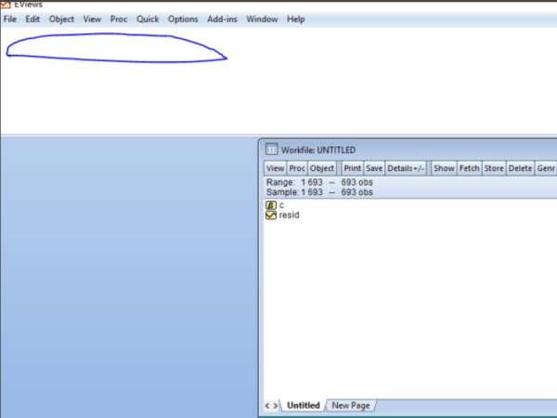Click the View button in the workfile toolbar
Image resolution: width=557 pixels, height=418 pixels.
click(275, 168)
